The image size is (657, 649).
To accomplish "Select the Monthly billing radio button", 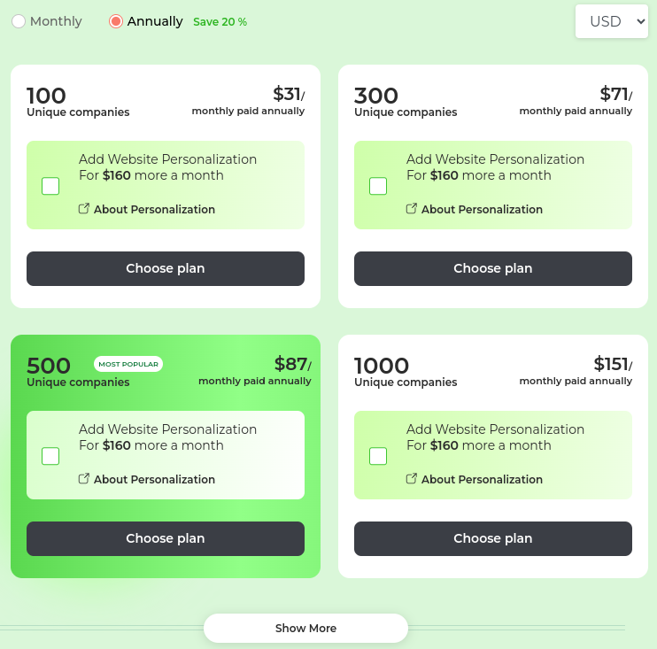I will [x=19, y=21].
